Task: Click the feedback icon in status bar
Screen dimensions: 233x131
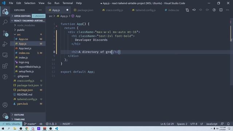Action: 222,124
